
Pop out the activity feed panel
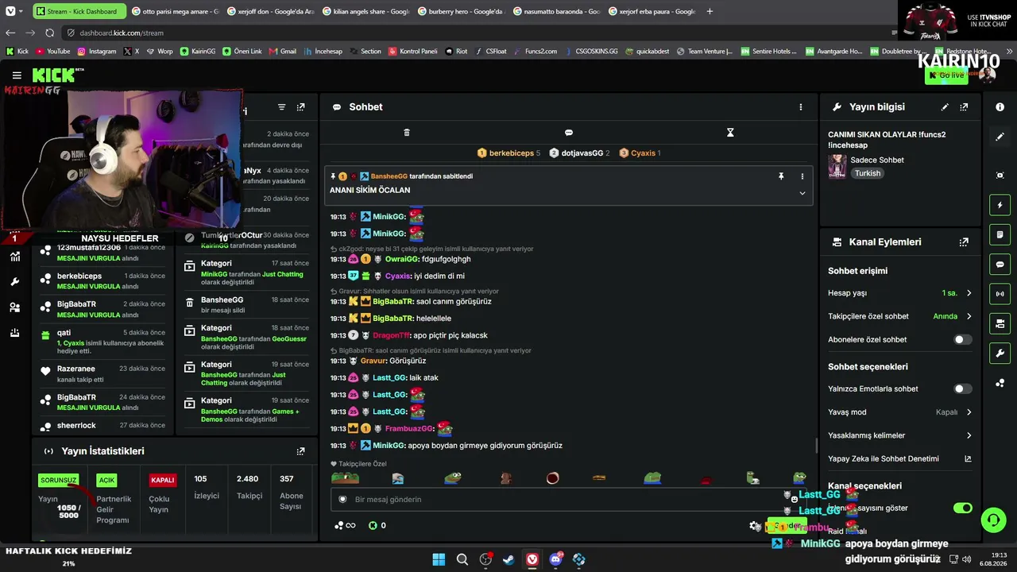300,107
